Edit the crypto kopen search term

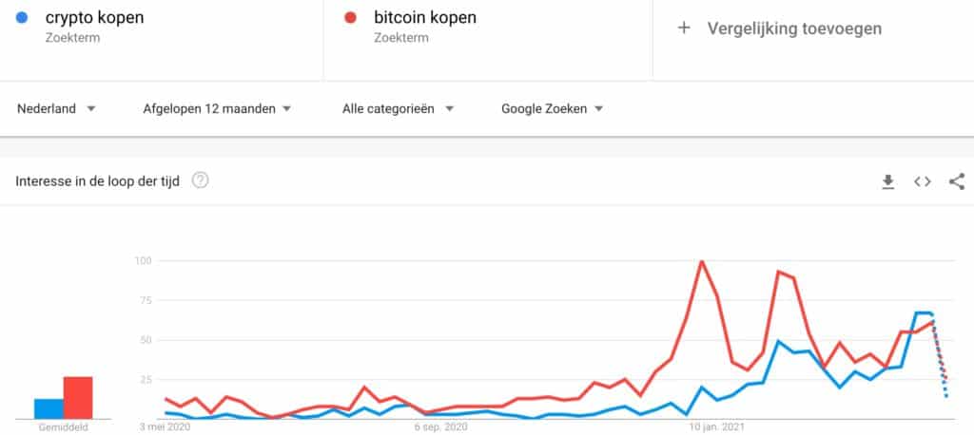pos(94,17)
